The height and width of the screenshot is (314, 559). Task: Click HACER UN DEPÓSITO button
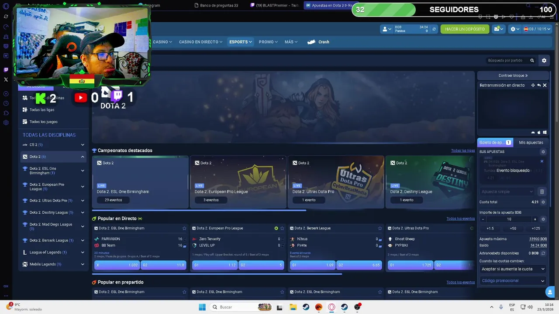point(465,29)
